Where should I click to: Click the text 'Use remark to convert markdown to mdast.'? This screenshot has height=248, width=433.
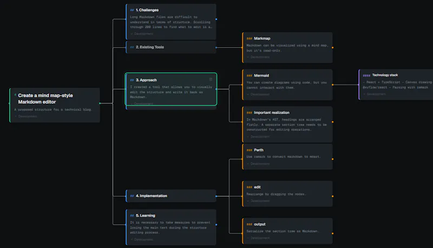tap(284, 157)
